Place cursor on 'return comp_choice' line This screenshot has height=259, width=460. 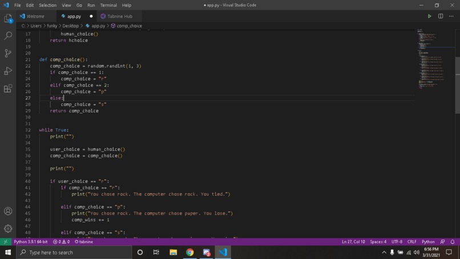74,111
